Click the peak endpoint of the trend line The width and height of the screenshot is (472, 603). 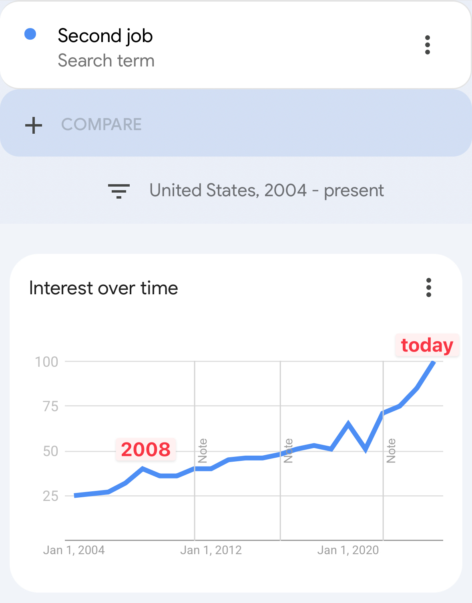434,362
